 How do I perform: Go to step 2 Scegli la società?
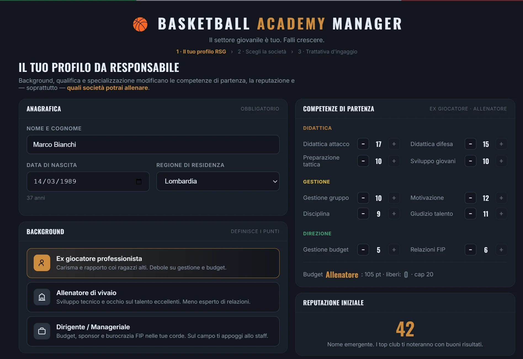click(262, 52)
